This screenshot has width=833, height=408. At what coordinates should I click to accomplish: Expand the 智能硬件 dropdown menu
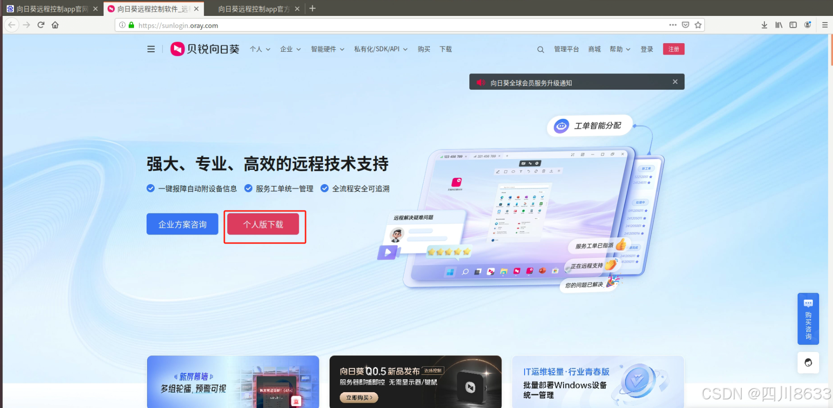[328, 49]
